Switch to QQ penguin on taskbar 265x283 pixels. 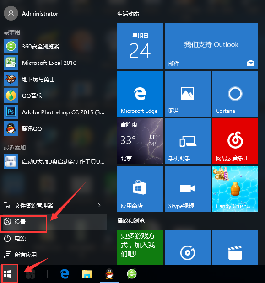tap(109, 274)
